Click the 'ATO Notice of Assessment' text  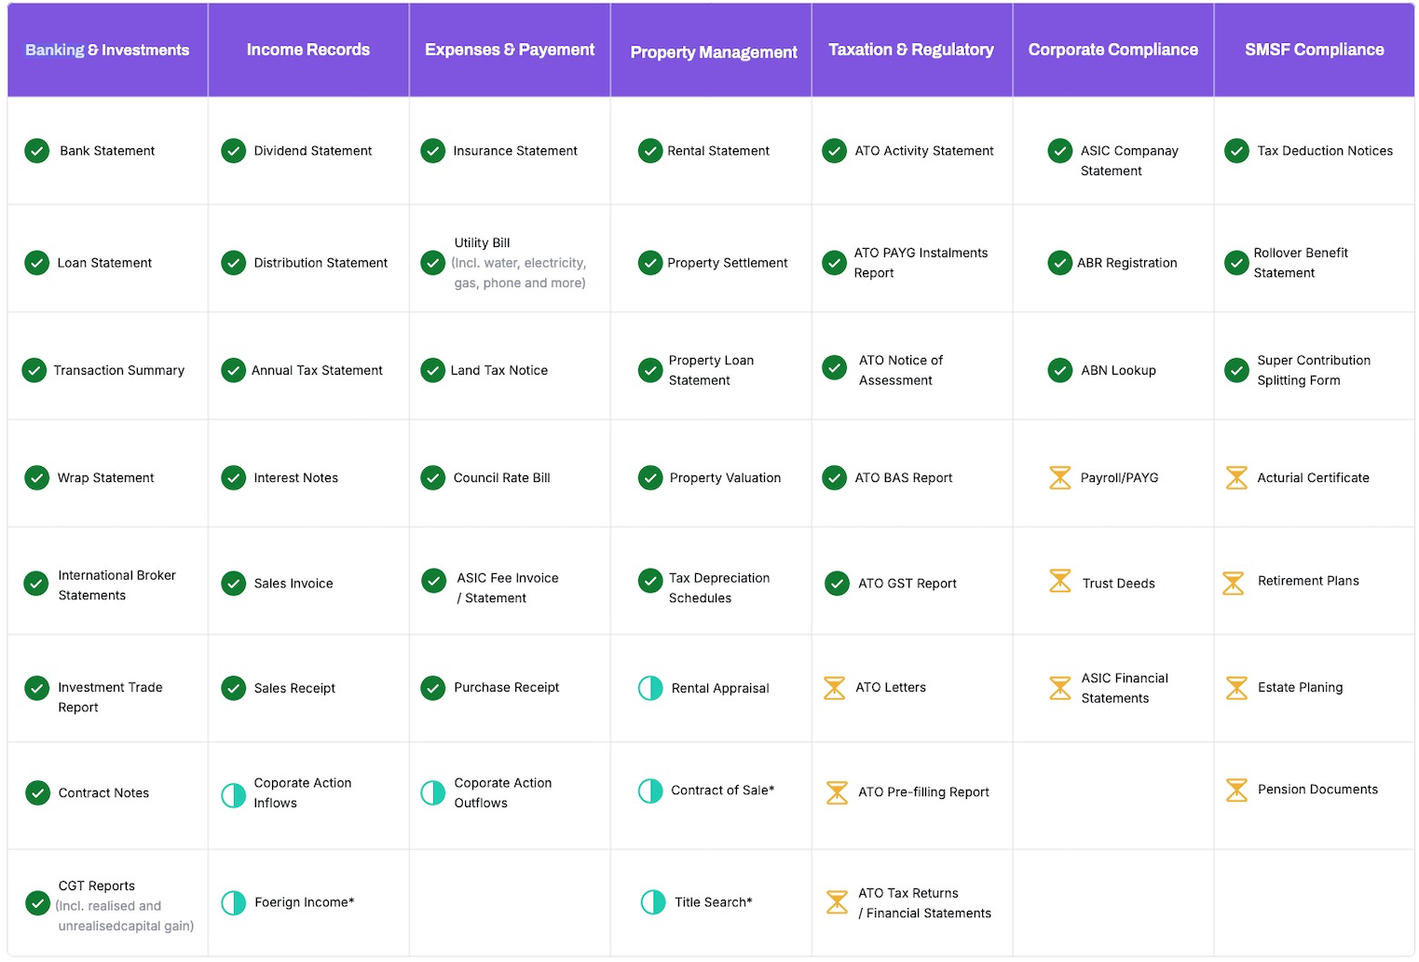(x=900, y=370)
